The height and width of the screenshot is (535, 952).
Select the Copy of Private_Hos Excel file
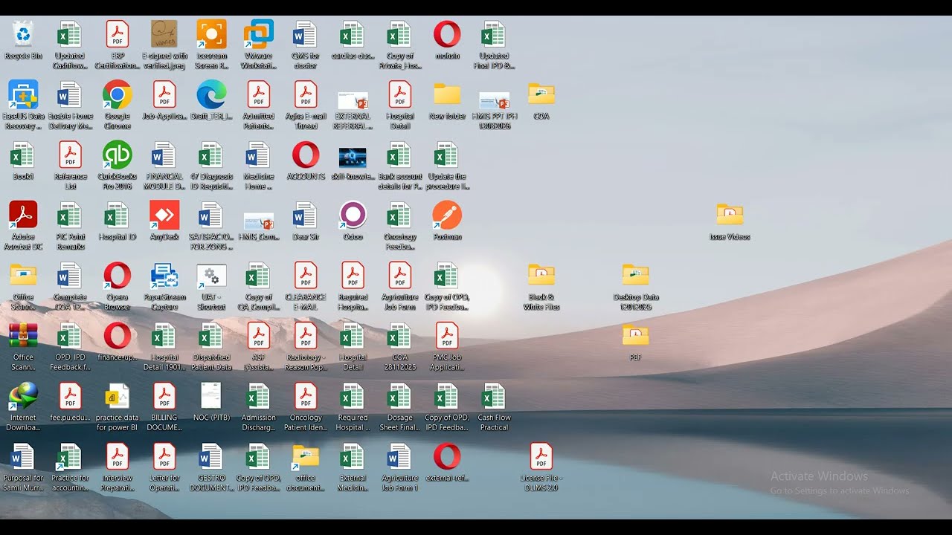pyautogui.click(x=400, y=34)
